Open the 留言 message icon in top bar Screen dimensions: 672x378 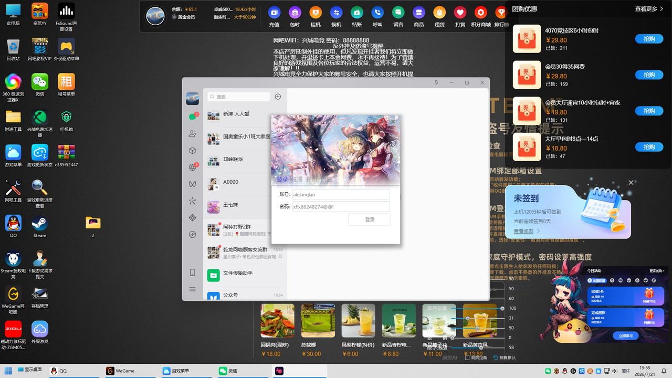(x=398, y=13)
